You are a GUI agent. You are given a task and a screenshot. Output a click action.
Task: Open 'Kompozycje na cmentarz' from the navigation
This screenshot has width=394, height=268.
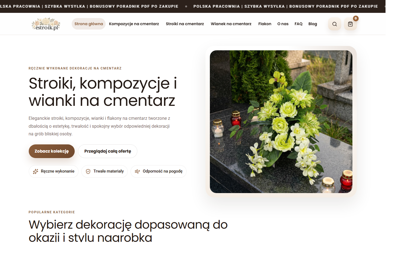click(x=134, y=24)
